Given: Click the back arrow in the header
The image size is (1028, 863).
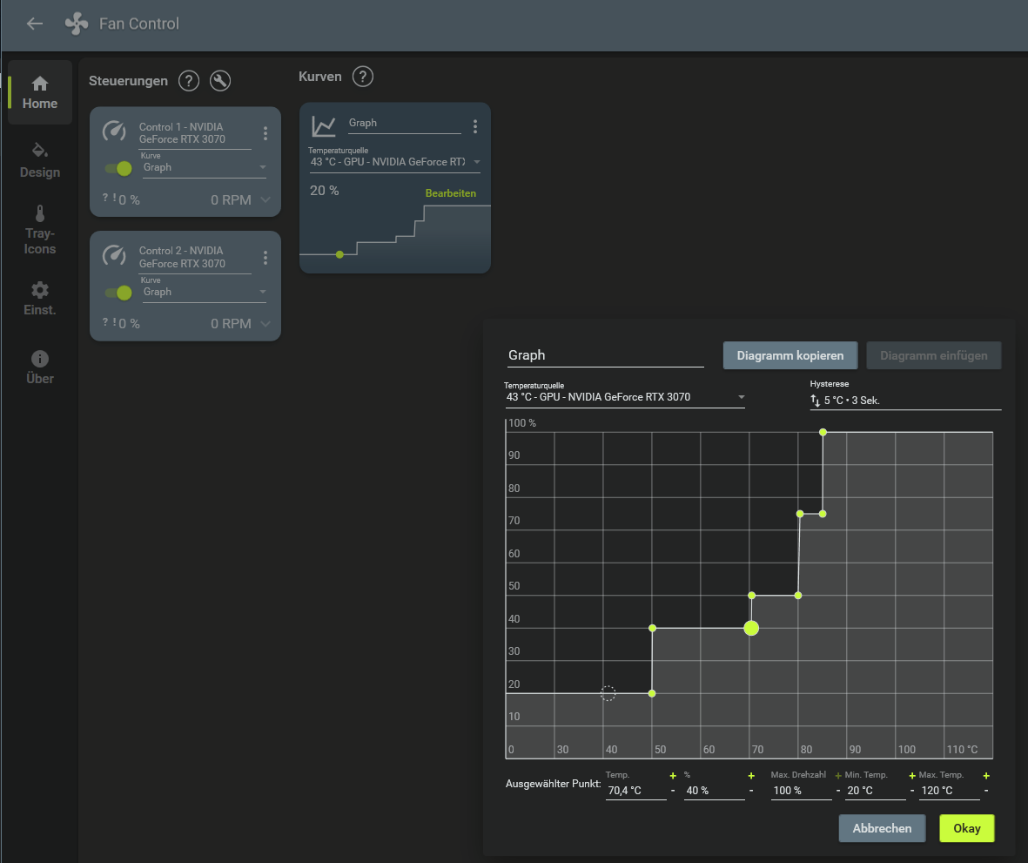Looking at the screenshot, I should point(34,24).
